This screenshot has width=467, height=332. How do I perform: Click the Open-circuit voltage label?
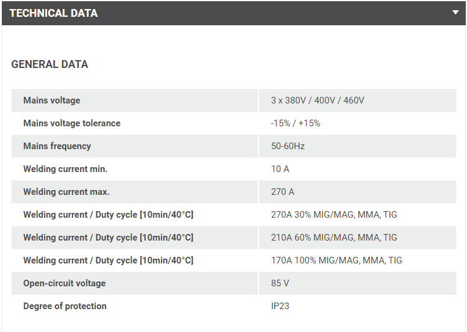64,283
